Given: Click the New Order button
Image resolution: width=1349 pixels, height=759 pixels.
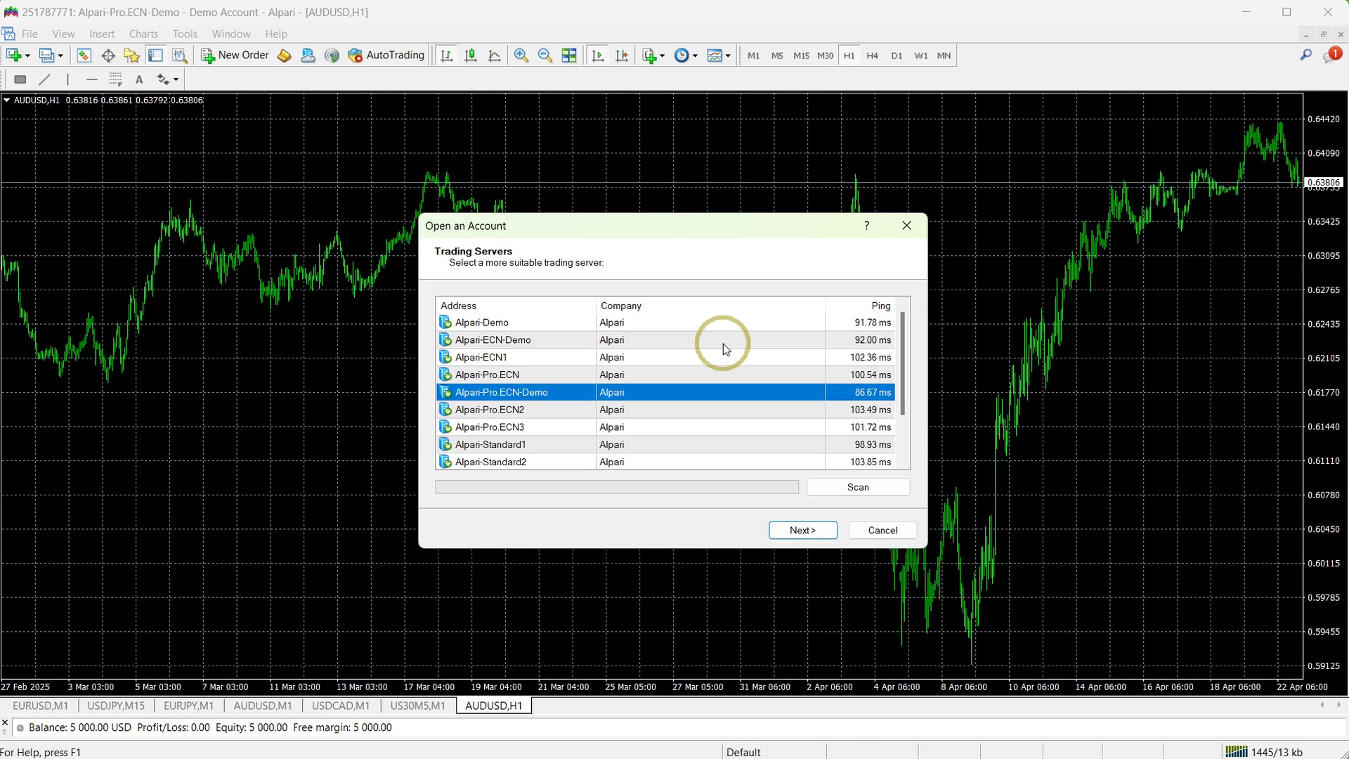Looking at the screenshot, I should click(235, 56).
